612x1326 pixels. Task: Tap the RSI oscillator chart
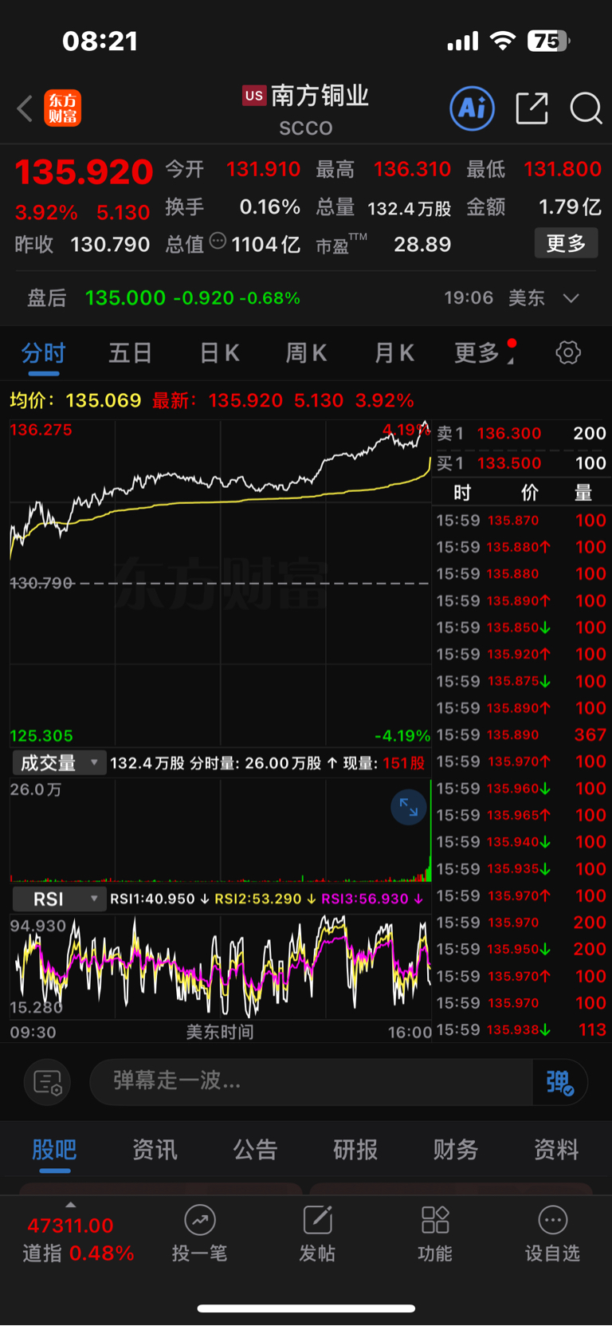click(220, 966)
